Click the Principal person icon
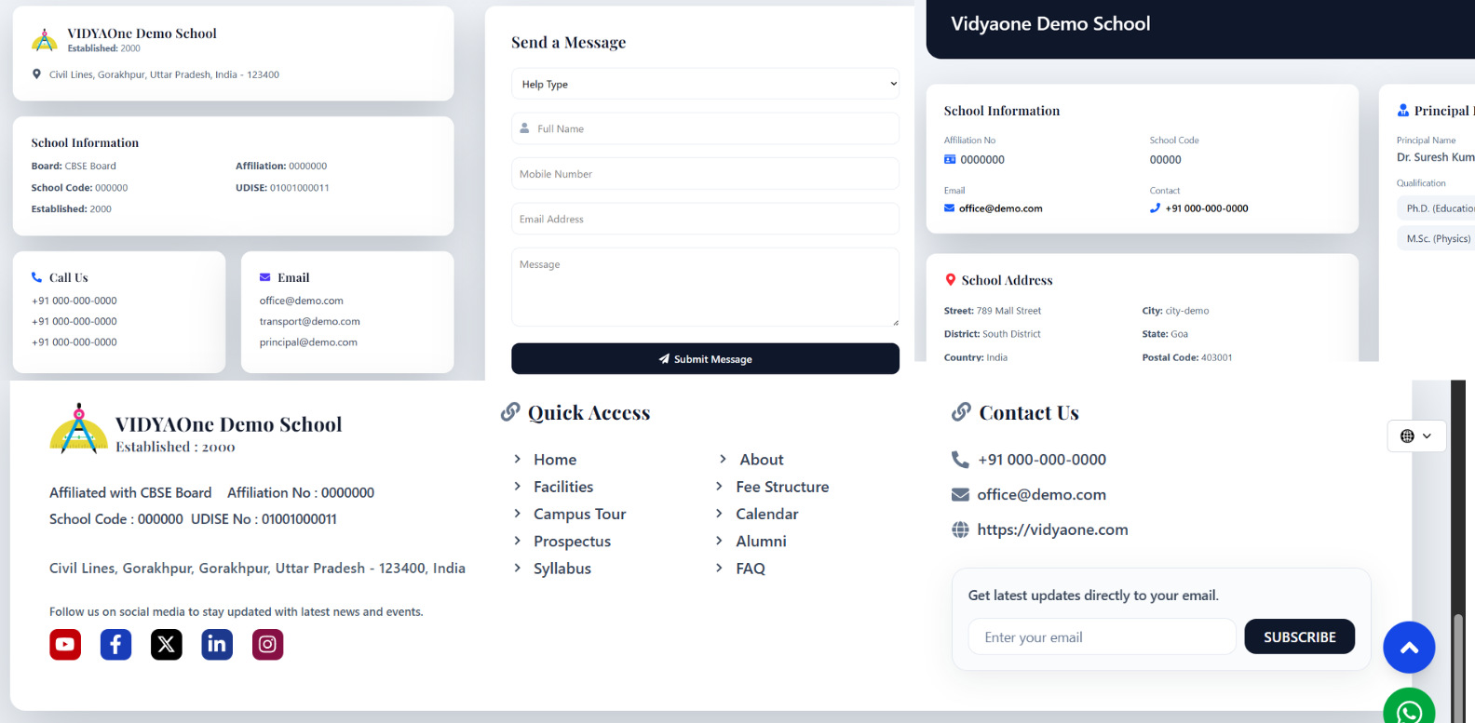Viewport: 1475px width, 723px height. click(1403, 111)
